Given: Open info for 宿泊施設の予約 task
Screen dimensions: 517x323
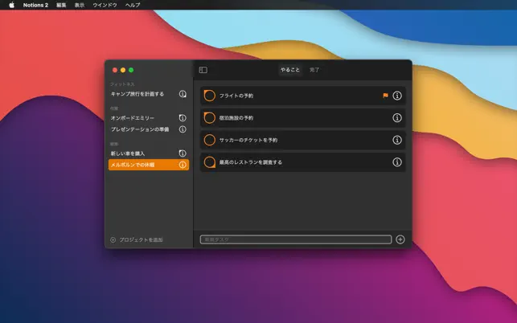Looking at the screenshot, I should click(397, 117).
